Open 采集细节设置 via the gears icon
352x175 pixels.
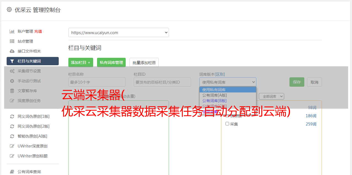[x=12, y=71]
